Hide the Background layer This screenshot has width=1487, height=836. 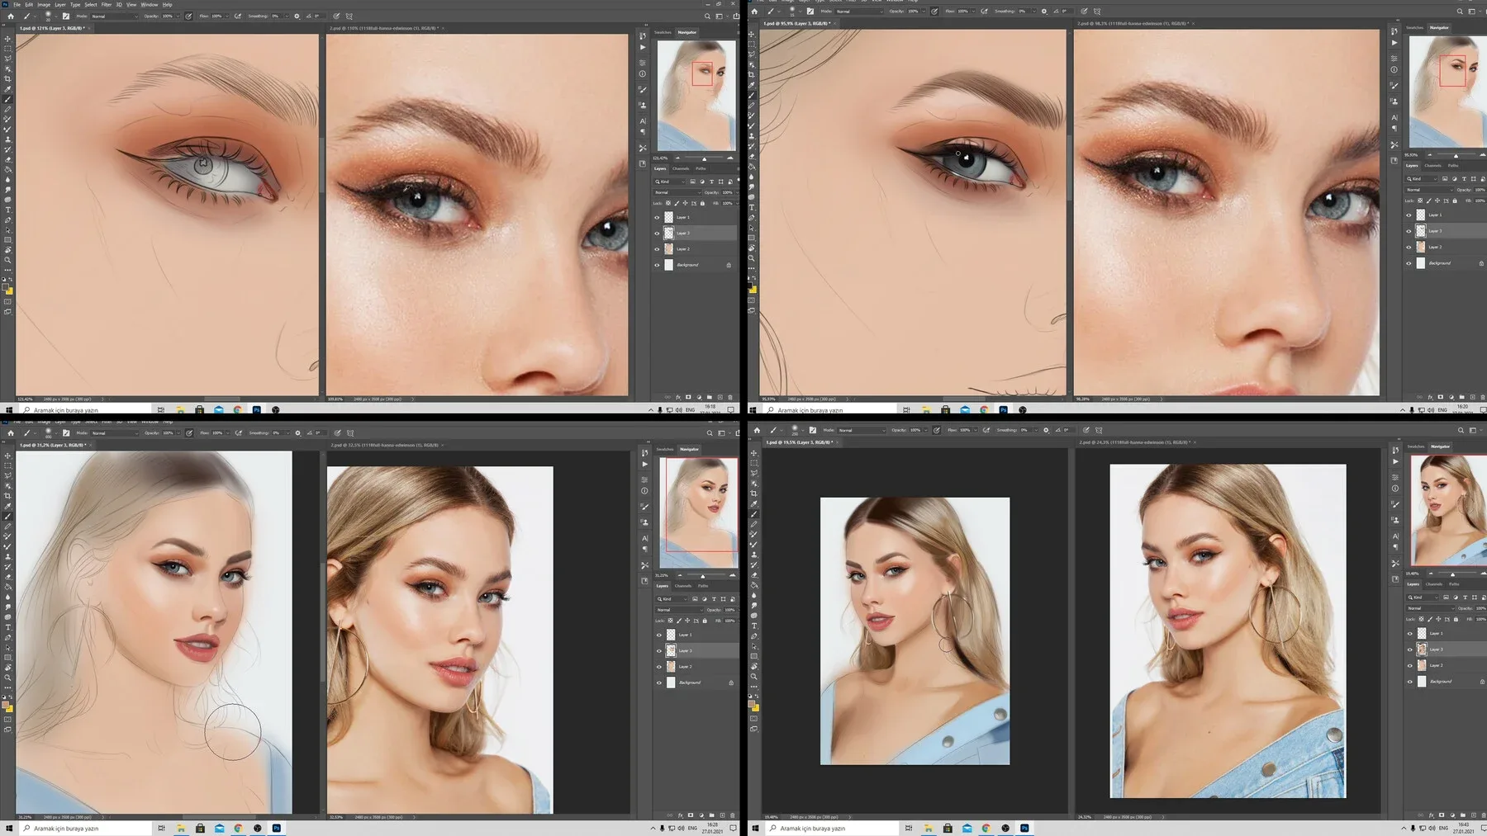pos(657,265)
